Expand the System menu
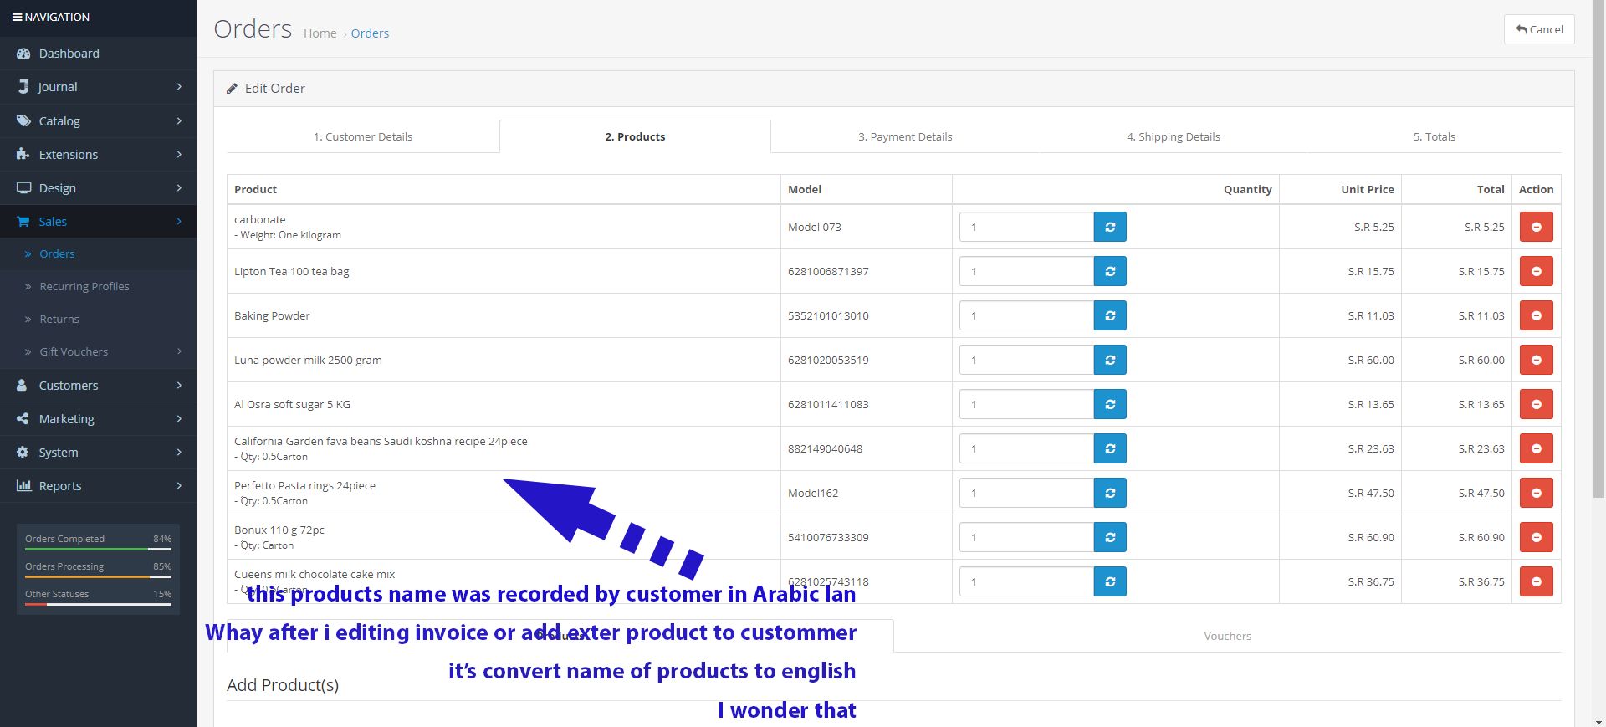1606x727 pixels. [98, 452]
